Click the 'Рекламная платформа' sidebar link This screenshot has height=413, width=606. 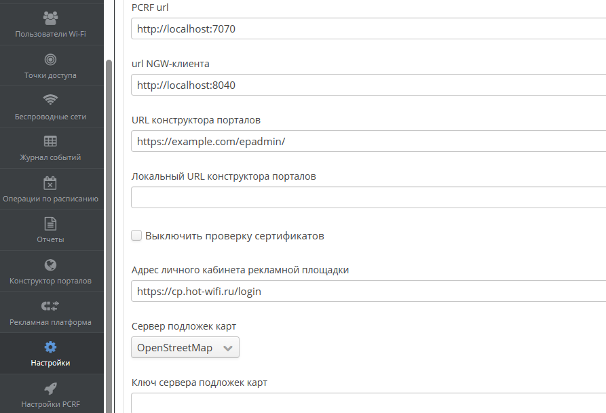click(50, 322)
